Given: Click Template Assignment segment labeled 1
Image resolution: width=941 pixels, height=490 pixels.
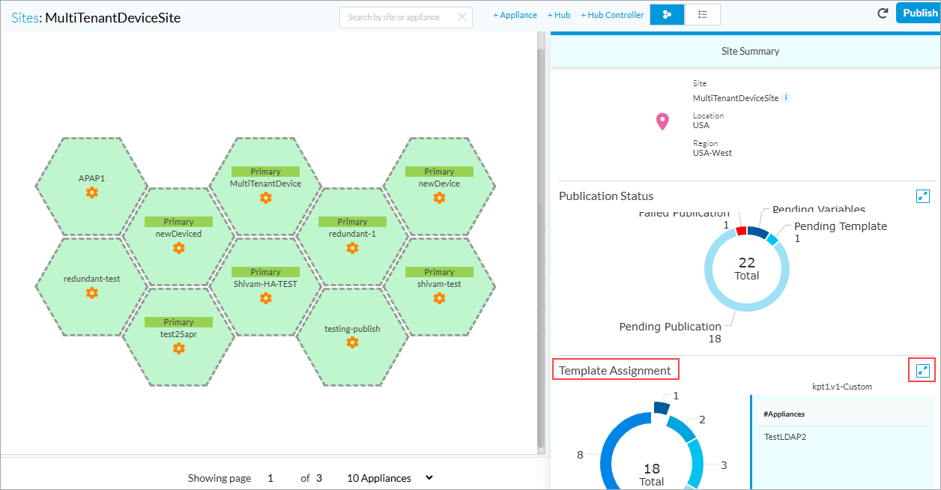Looking at the screenshot, I should [661, 408].
